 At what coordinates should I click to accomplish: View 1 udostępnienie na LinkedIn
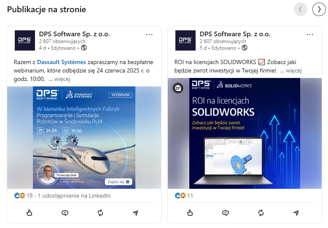pyautogui.click(x=74, y=196)
